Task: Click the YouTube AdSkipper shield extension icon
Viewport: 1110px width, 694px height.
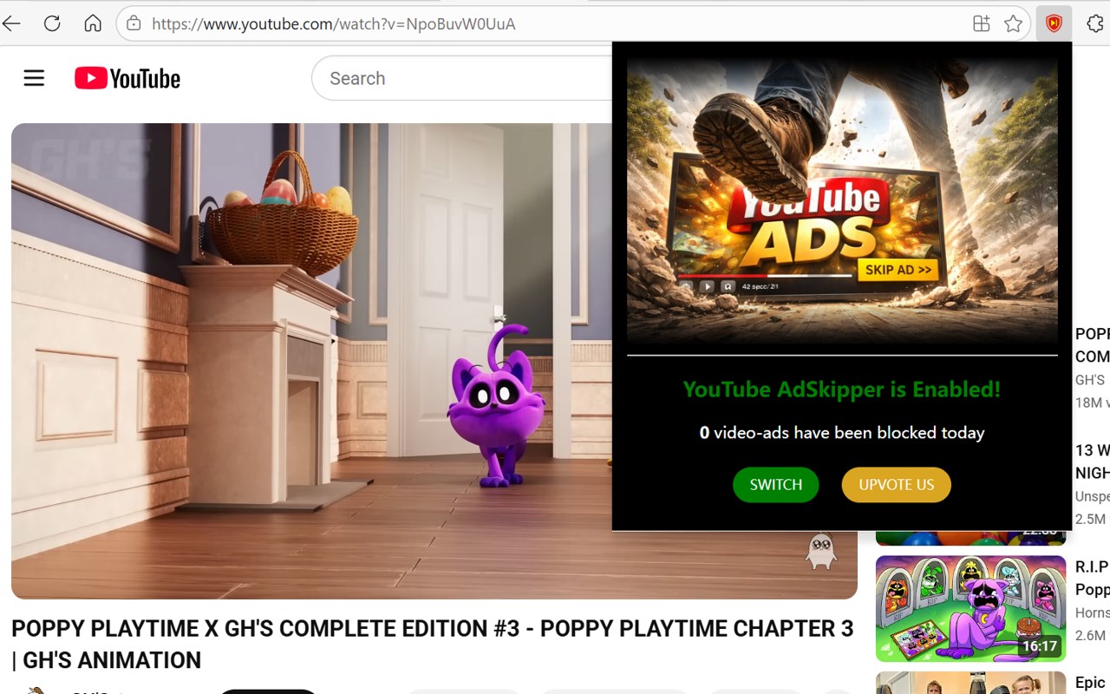Action: [1054, 23]
